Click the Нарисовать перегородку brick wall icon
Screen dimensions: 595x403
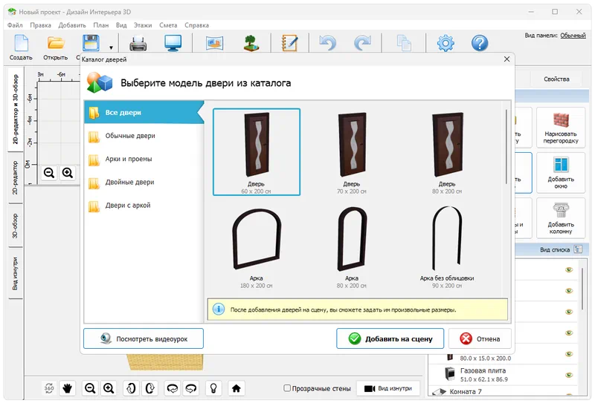pyautogui.click(x=561, y=127)
